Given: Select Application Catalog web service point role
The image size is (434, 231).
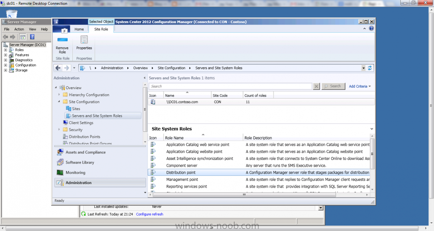Looking at the screenshot, I should tap(259, 144).
